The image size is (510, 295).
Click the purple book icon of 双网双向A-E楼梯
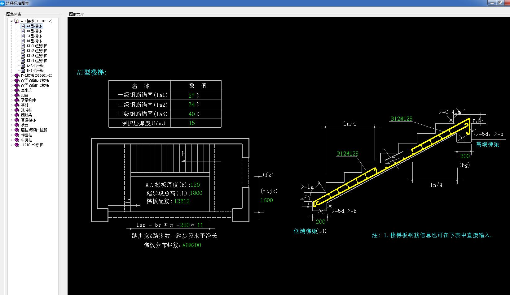tap(17, 80)
